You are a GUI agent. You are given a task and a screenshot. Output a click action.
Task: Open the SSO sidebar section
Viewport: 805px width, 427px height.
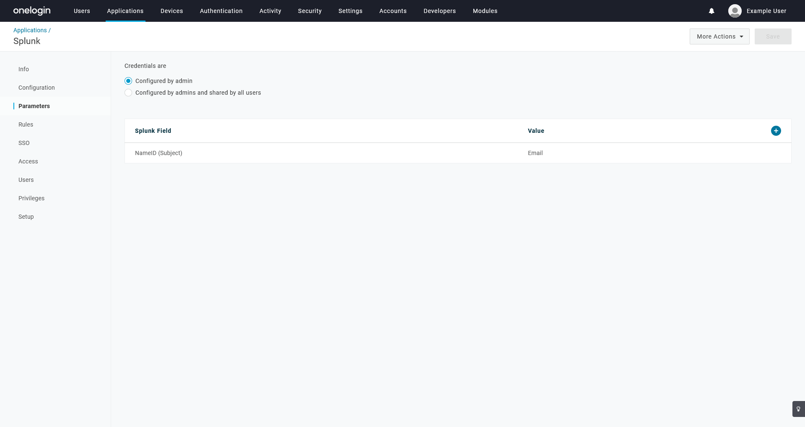[x=24, y=143]
